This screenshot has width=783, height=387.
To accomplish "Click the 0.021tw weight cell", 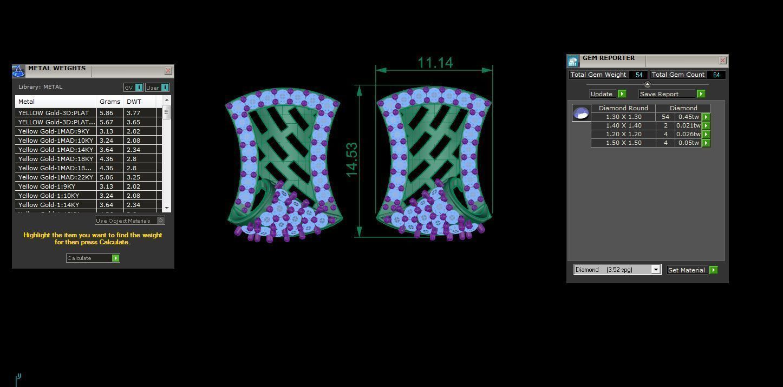I will (688, 125).
